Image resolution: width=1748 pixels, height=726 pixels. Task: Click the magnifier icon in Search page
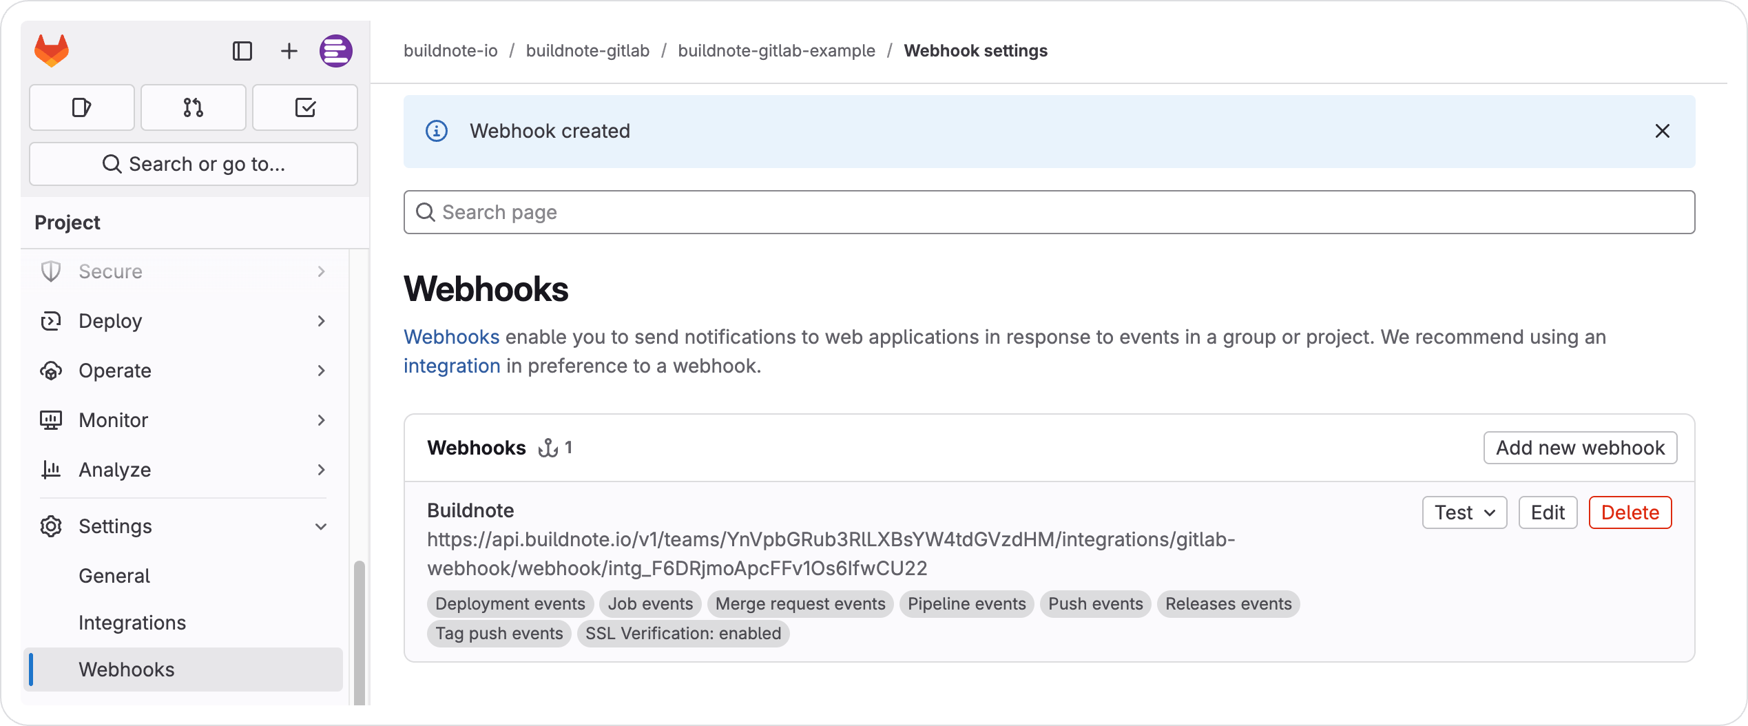(x=426, y=212)
